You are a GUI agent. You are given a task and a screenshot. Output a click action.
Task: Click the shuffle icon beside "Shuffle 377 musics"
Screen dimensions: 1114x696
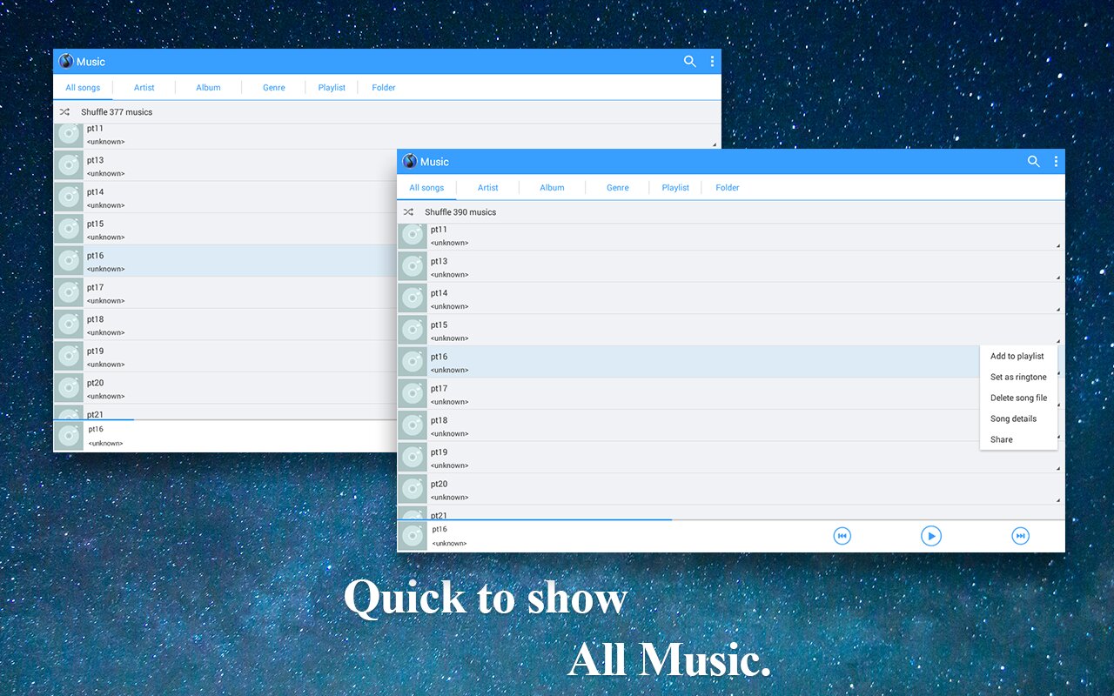click(64, 112)
